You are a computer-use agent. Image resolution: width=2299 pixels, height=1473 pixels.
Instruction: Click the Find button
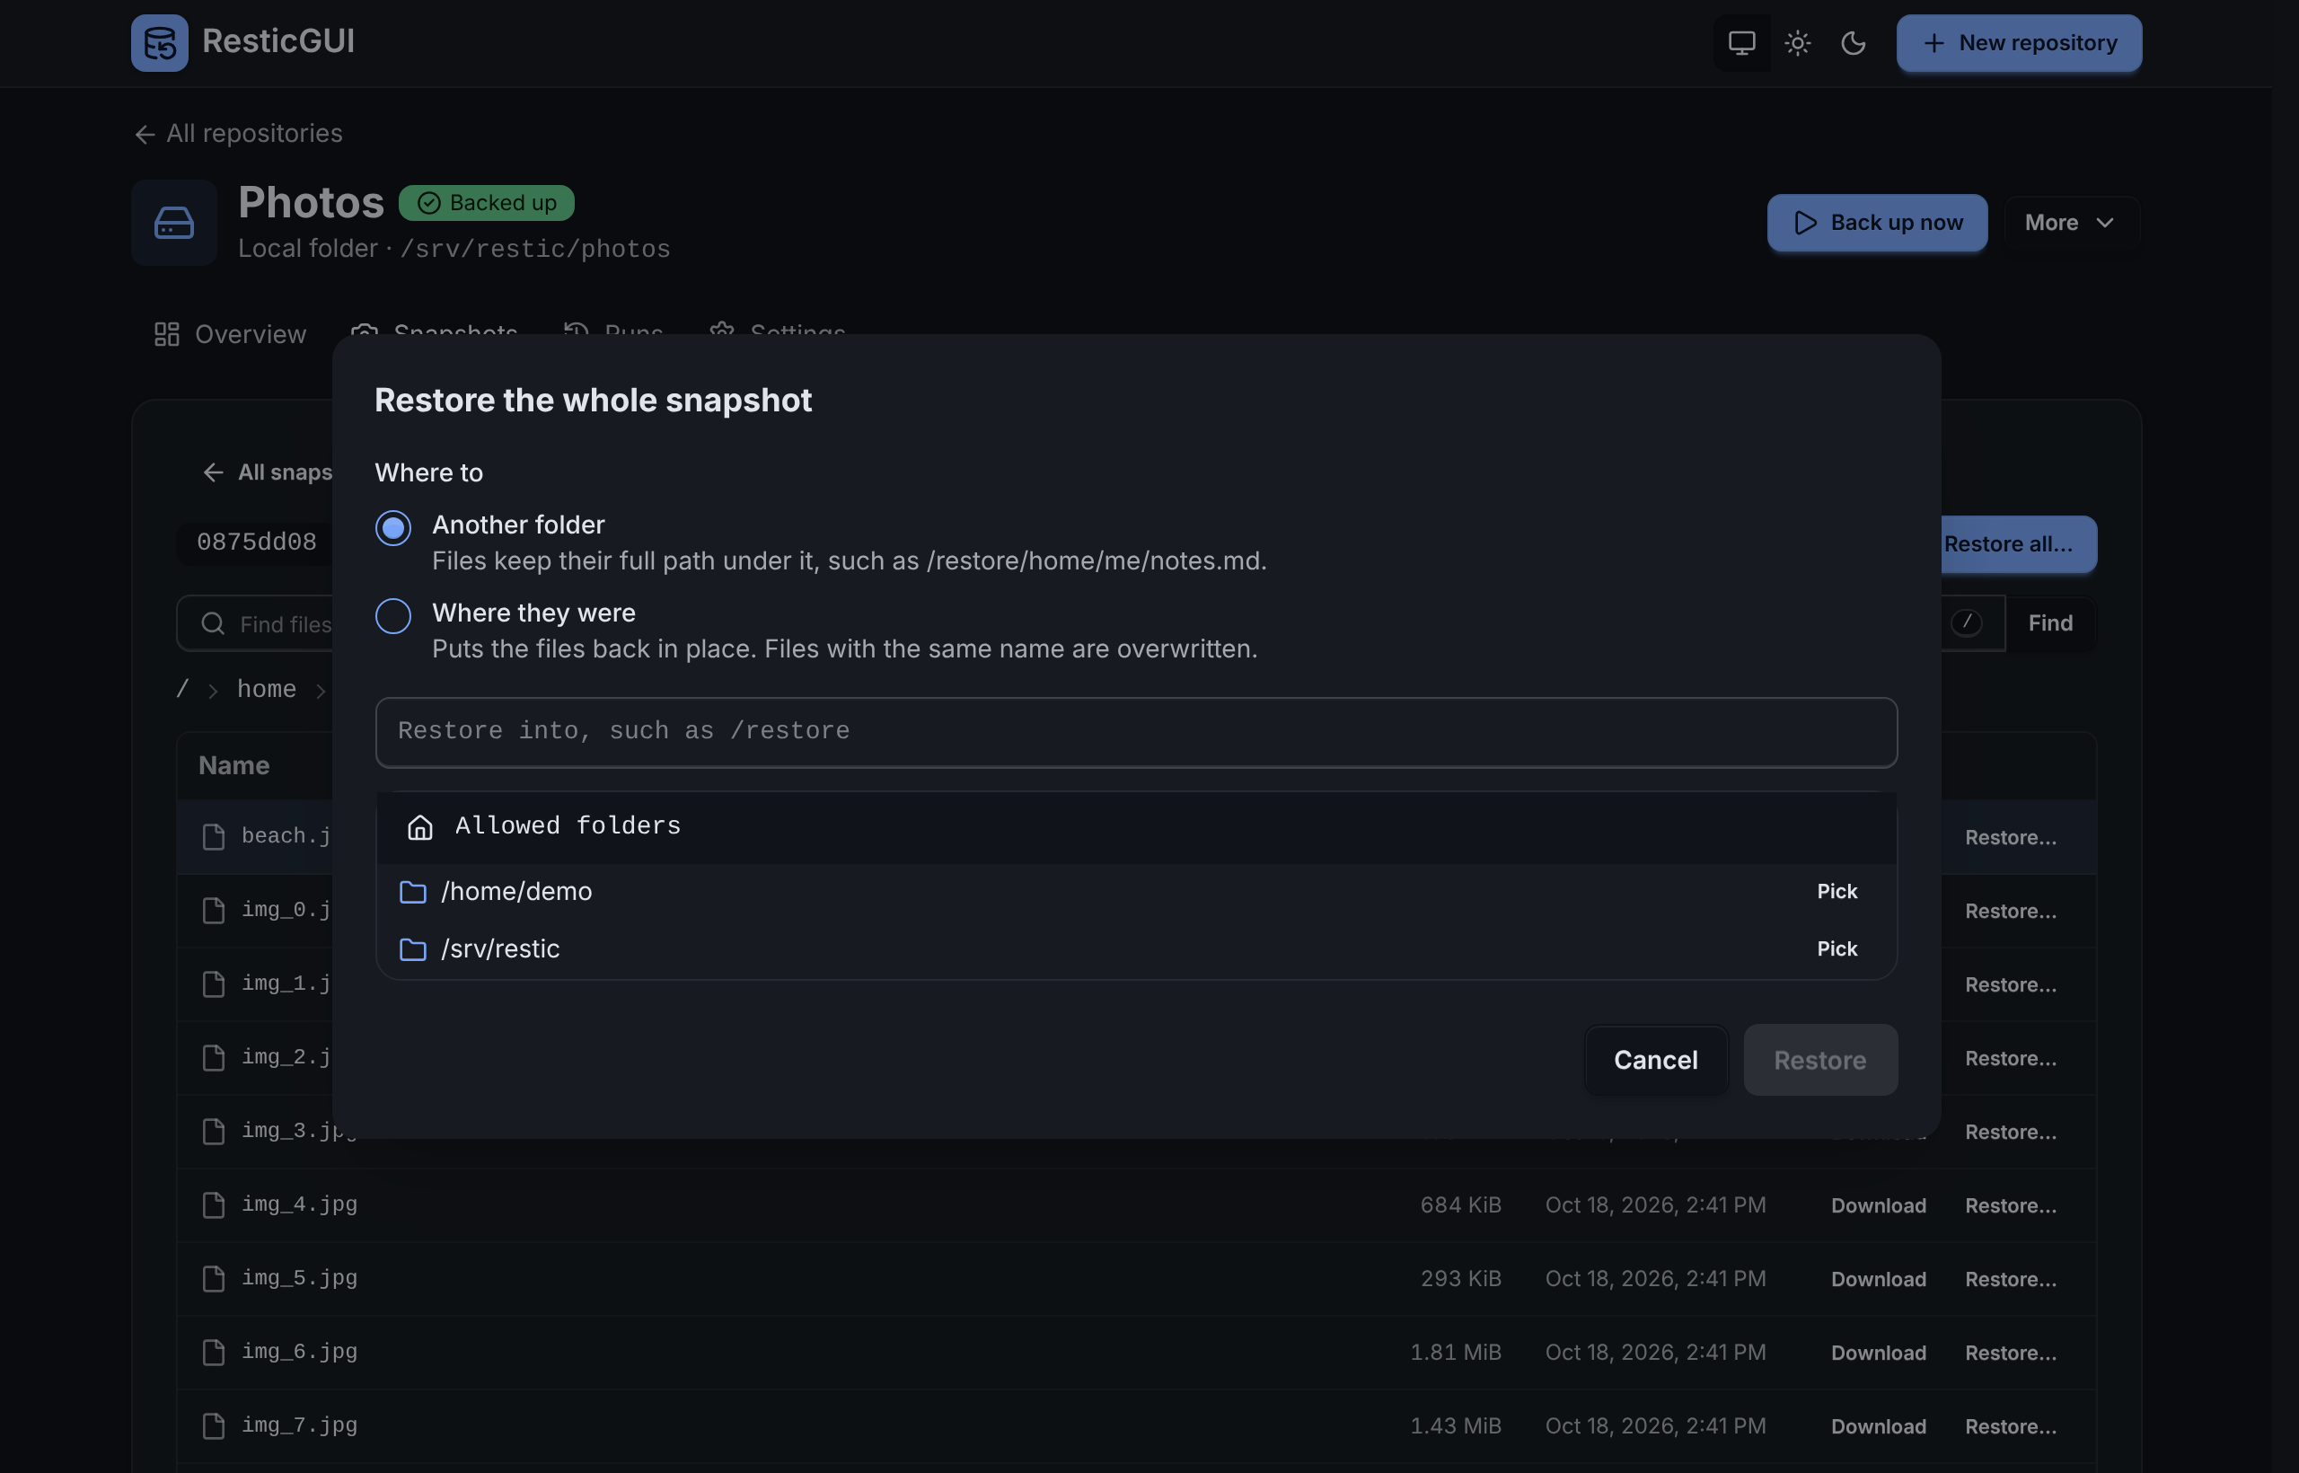point(2050,623)
